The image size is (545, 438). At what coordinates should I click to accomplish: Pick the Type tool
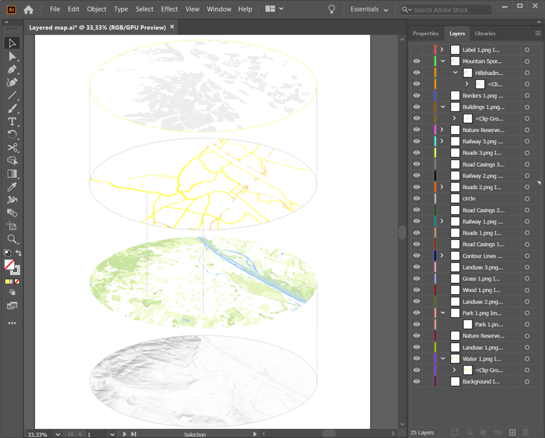(x=12, y=122)
